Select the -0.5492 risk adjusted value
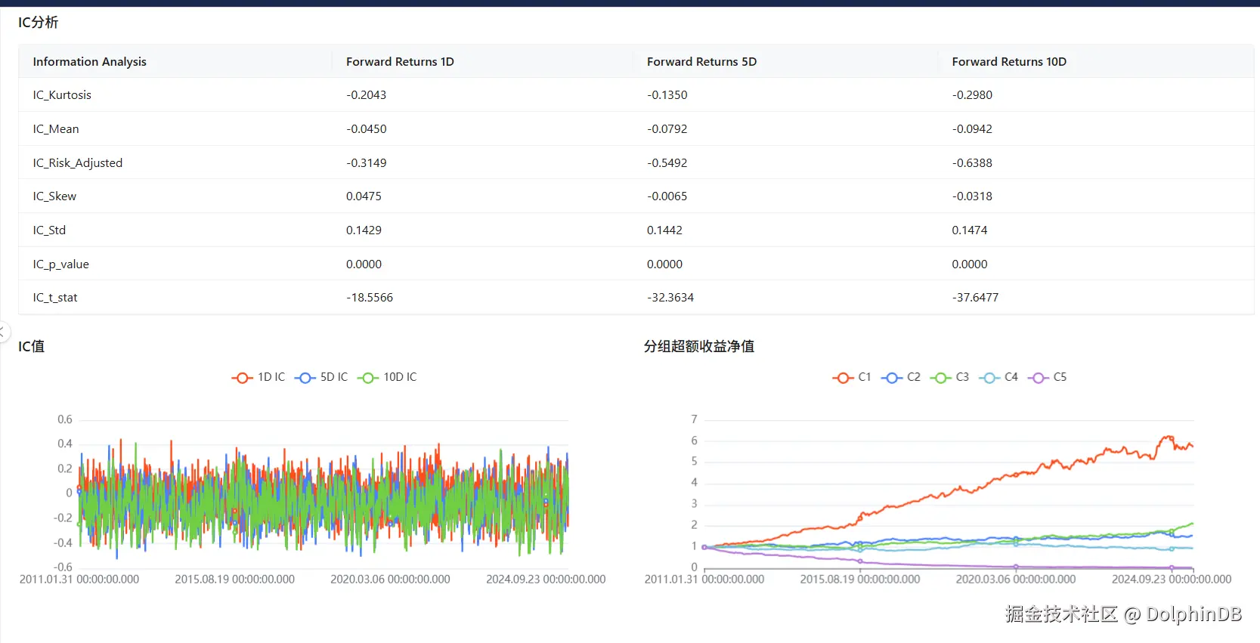1260x643 pixels. [667, 163]
